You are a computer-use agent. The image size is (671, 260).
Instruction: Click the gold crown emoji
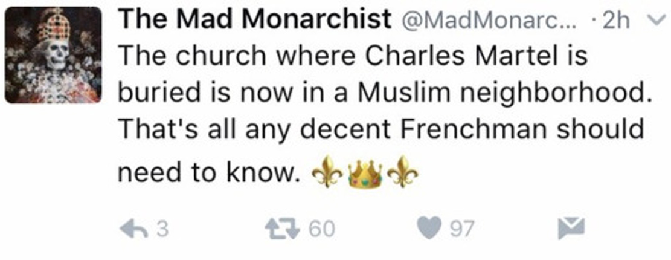[365, 174]
